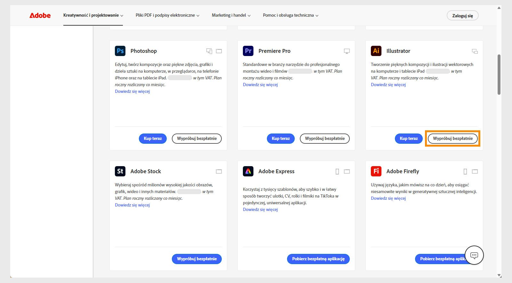Click Kup teraz for Illustrator

click(x=409, y=139)
